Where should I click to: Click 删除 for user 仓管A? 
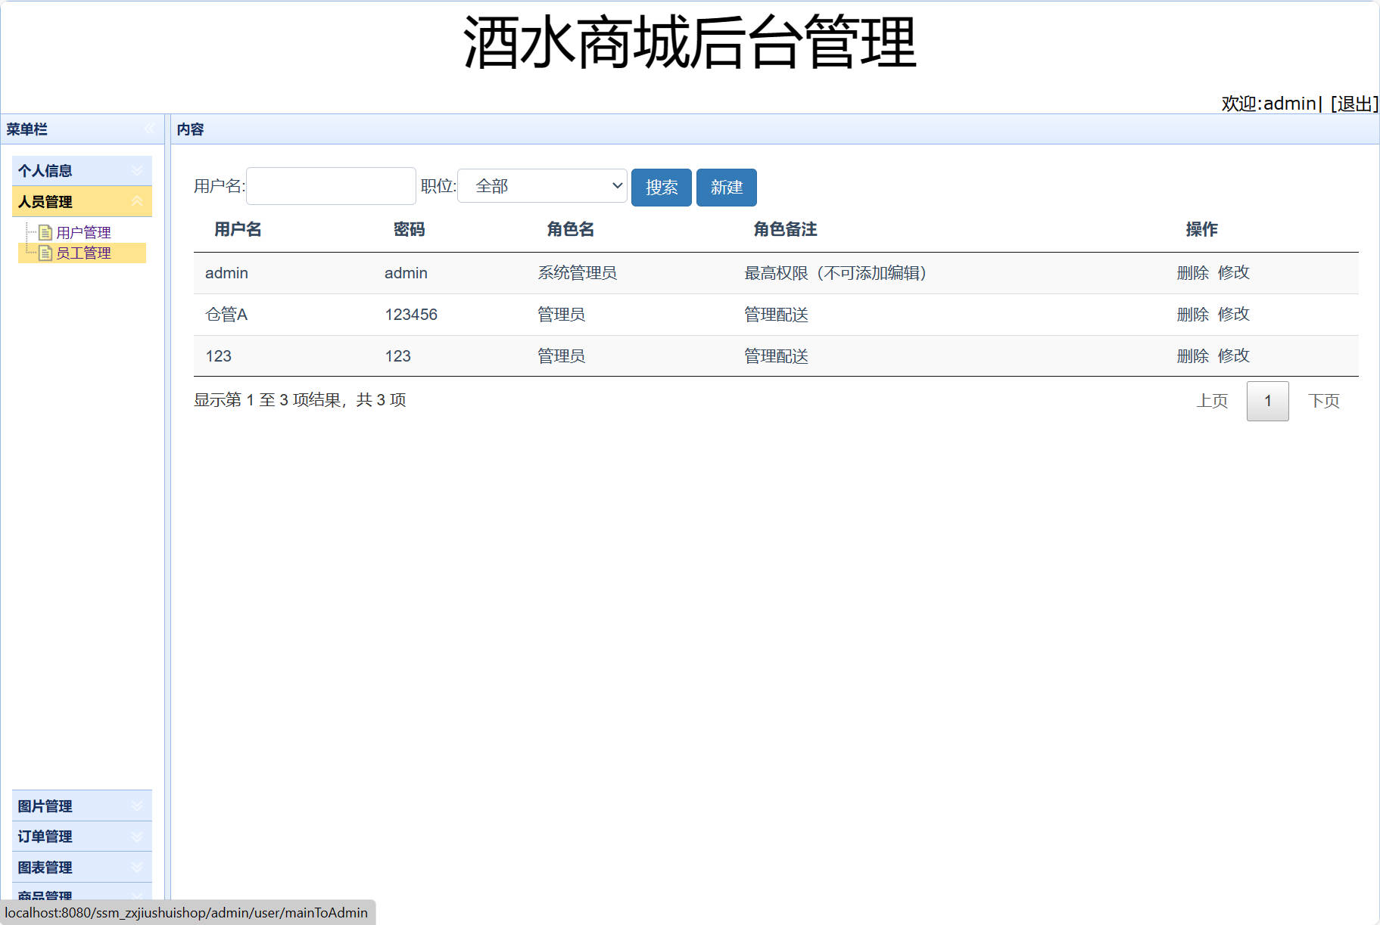pos(1192,314)
